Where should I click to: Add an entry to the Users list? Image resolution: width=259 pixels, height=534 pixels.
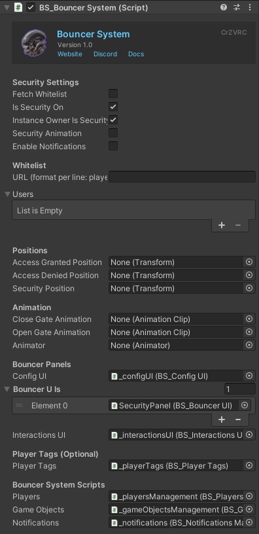tap(222, 225)
